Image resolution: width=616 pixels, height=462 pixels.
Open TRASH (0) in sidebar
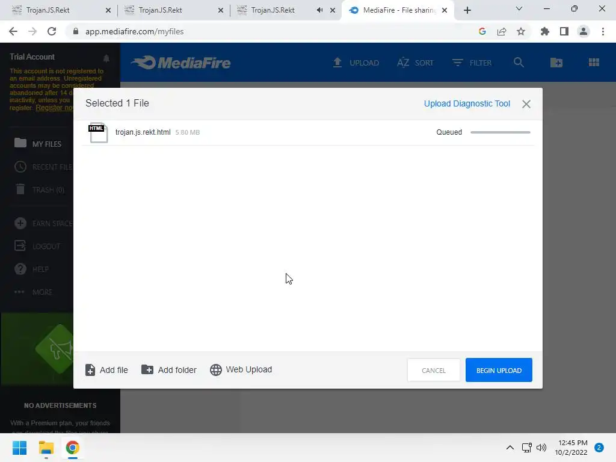(x=39, y=189)
